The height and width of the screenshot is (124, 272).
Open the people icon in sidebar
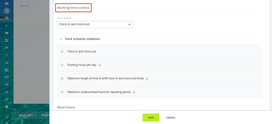[7, 3]
